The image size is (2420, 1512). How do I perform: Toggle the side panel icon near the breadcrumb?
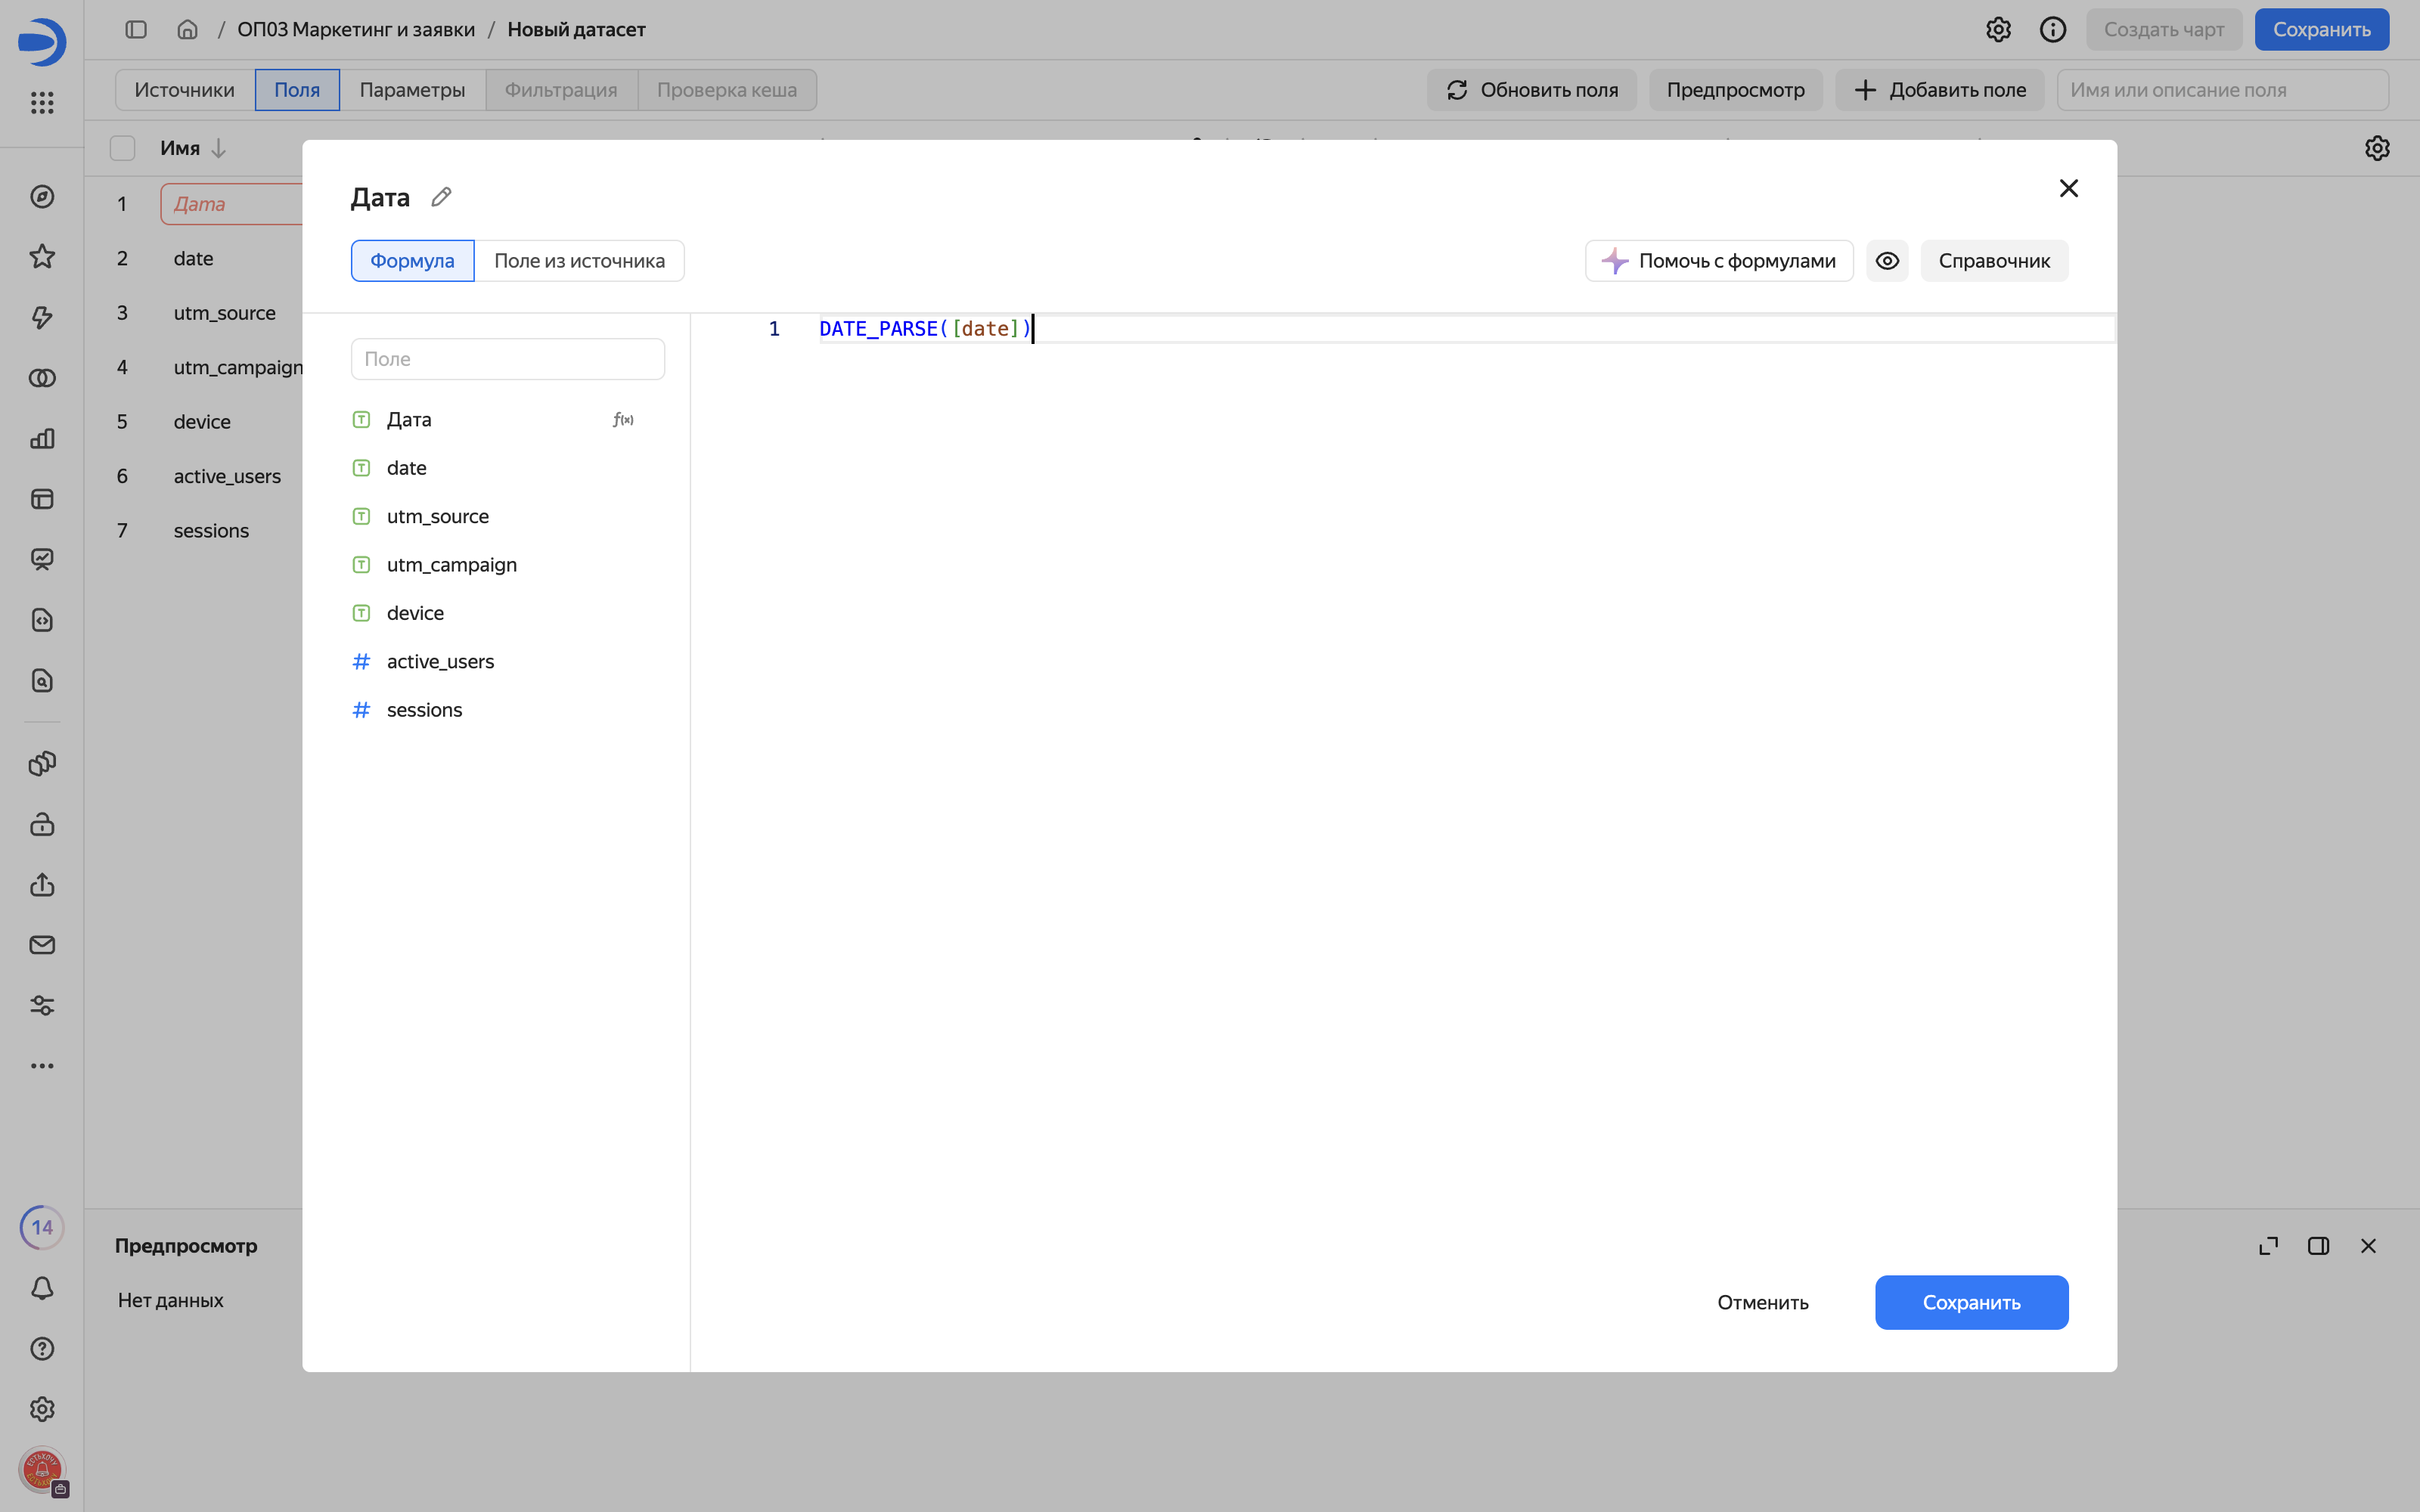coord(136,30)
